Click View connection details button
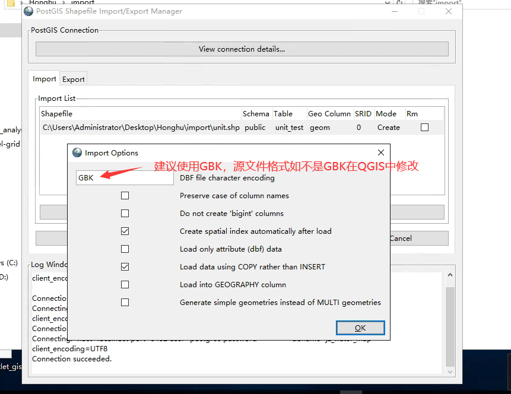511x394 pixels. (242, 49)
